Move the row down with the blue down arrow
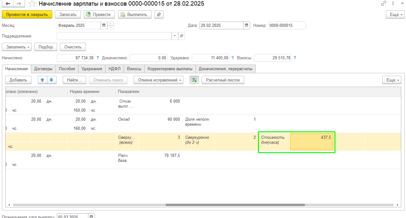406x218 pixels. pyautogui.click(x=52, y=80)
